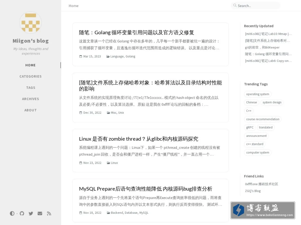Open the GitHub profile icon
This screenshot has width=301, height=225.
click(22, 213)
